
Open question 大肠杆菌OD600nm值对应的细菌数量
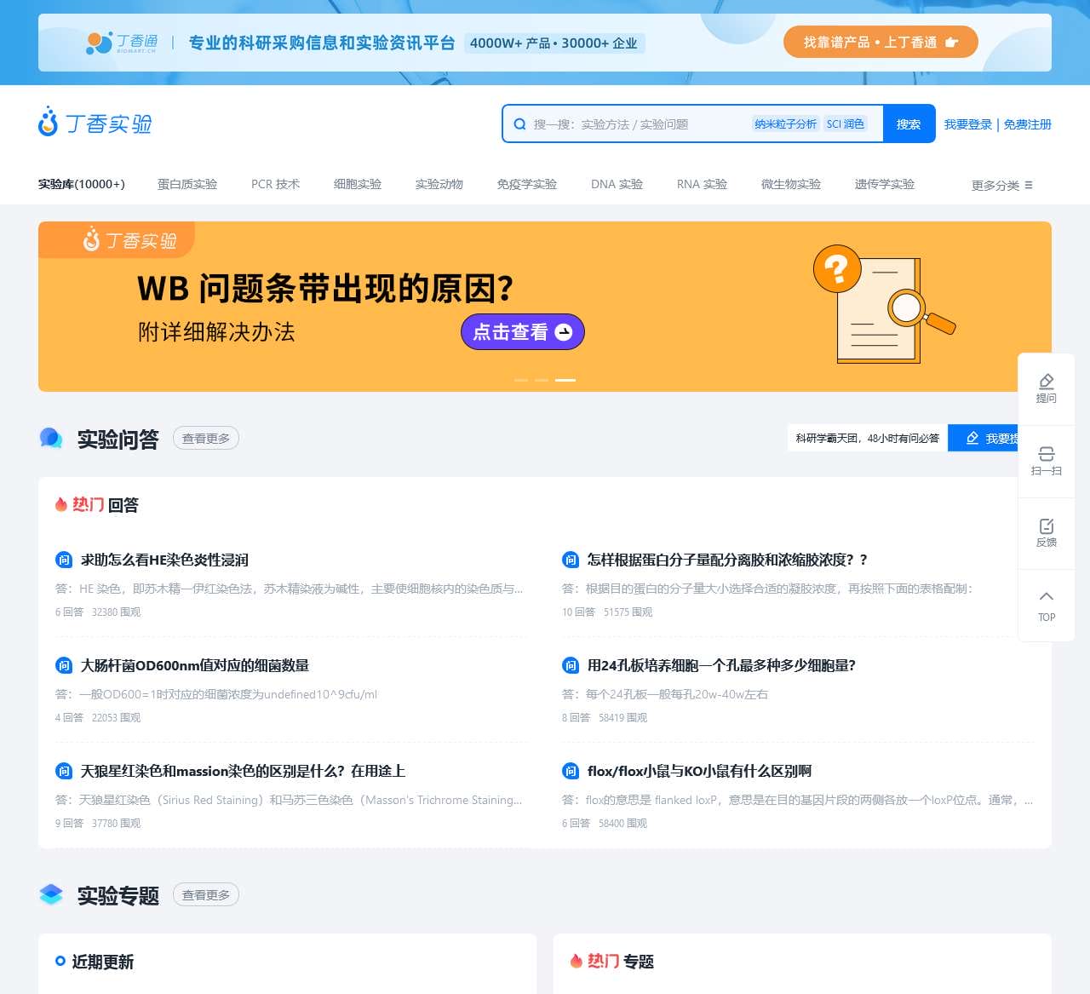[195, 665]
